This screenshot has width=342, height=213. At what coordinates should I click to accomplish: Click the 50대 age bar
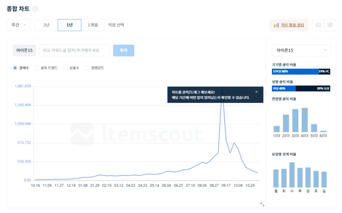point(314,128)
